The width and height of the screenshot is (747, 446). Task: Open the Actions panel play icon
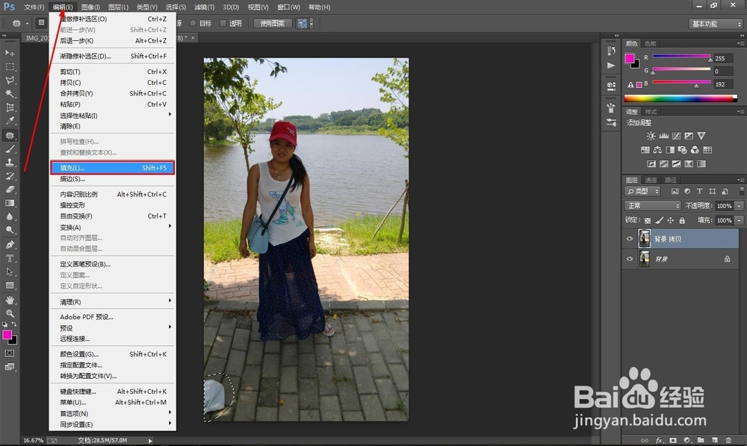tap(611, 65)
